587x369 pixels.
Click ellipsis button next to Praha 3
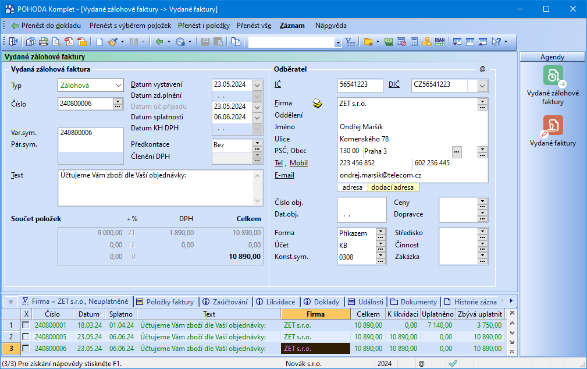point(457,152)
